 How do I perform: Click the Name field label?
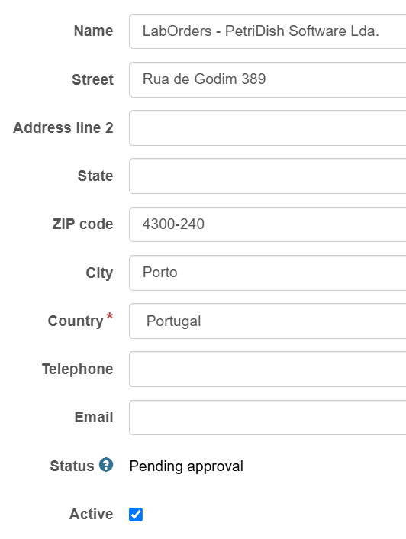point(93,31)
